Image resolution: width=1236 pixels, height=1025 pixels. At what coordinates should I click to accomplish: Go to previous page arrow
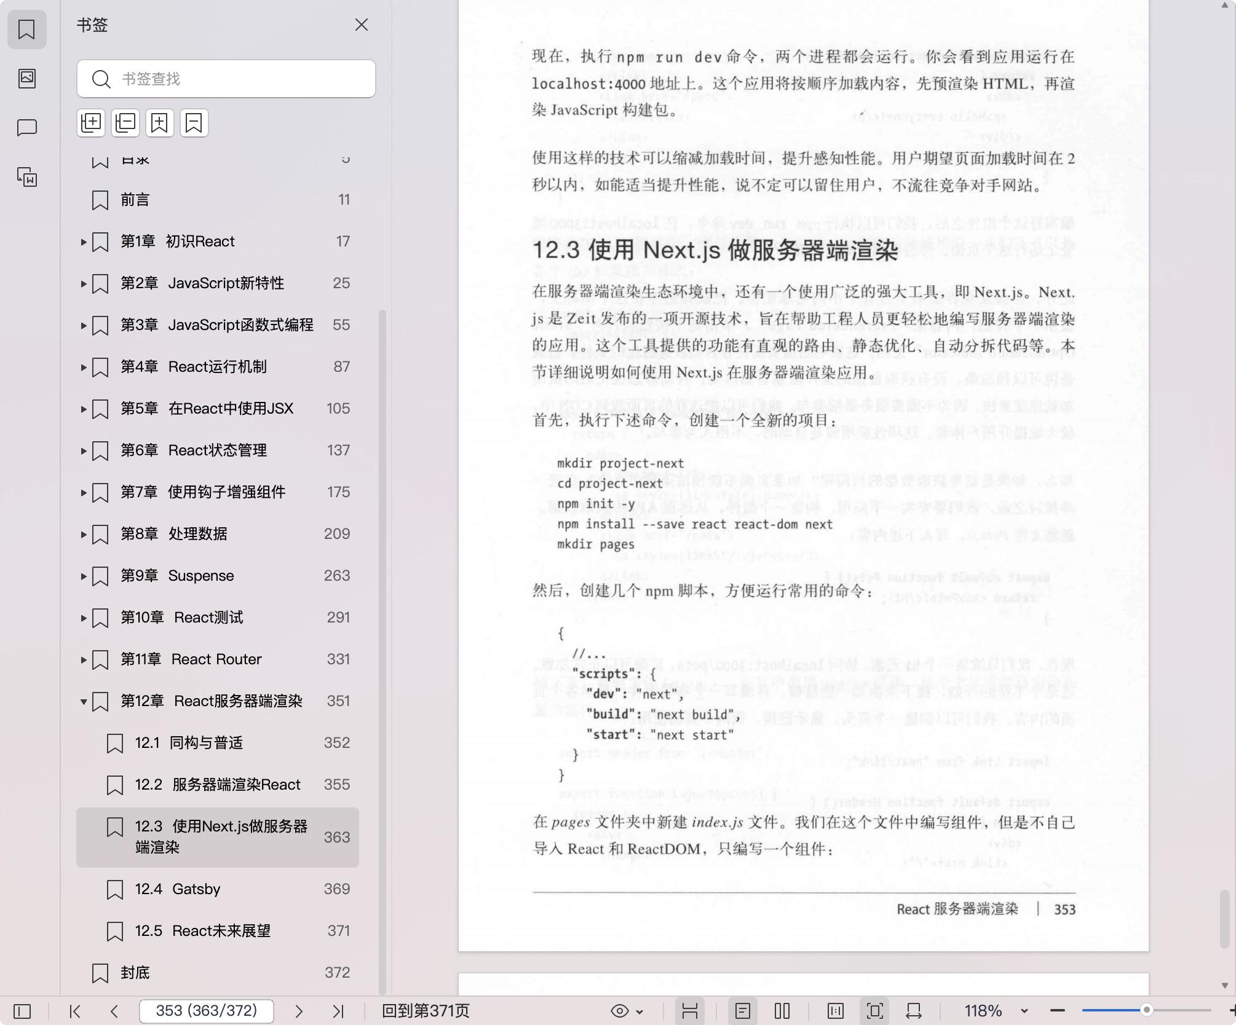[114, 1011]
